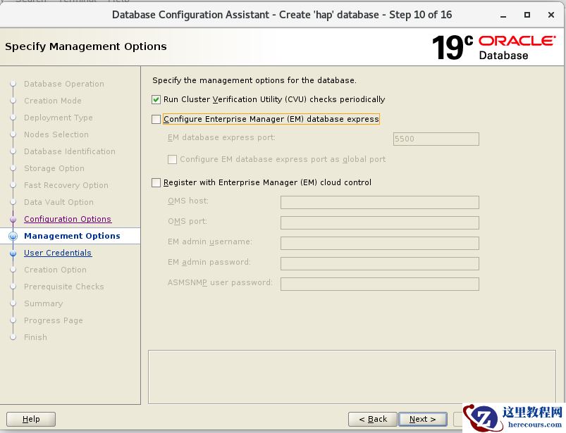Viewport: 566px width, 433px height.
Task: Click Summary step label
Action: pos(43,303)
